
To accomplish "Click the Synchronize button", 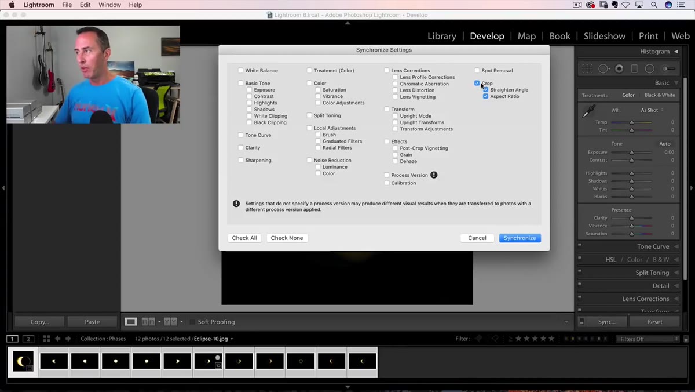I will click(x=520, y=238).
